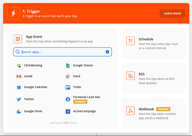Image resolution: width=192 pixels, height=136 pixels.
Task: Click the Google Sheets icon
Action: (x=68, y=66)
